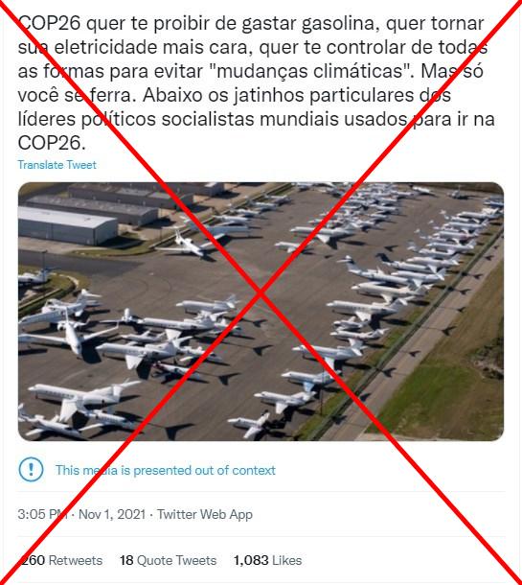Click the tweet text starting "COP26 quer te proibir"
522x585 pixels.
point(257,82)
